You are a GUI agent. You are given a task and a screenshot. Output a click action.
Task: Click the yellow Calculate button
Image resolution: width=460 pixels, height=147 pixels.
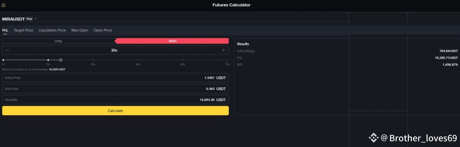tap(115, 111)
